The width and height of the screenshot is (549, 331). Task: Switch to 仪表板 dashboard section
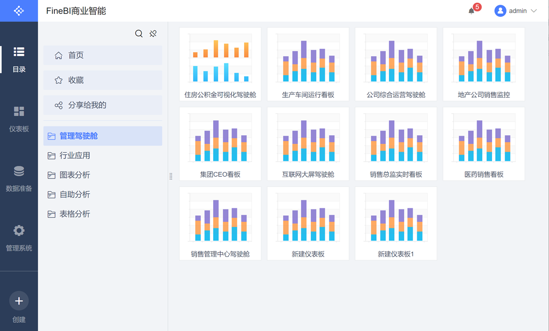coord(19,119)
